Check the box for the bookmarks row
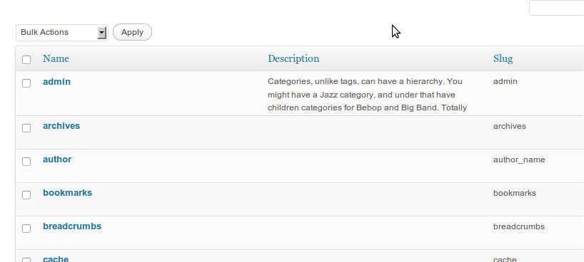The image size is (584, 262). pyautogui.click(x=26, y=195)
